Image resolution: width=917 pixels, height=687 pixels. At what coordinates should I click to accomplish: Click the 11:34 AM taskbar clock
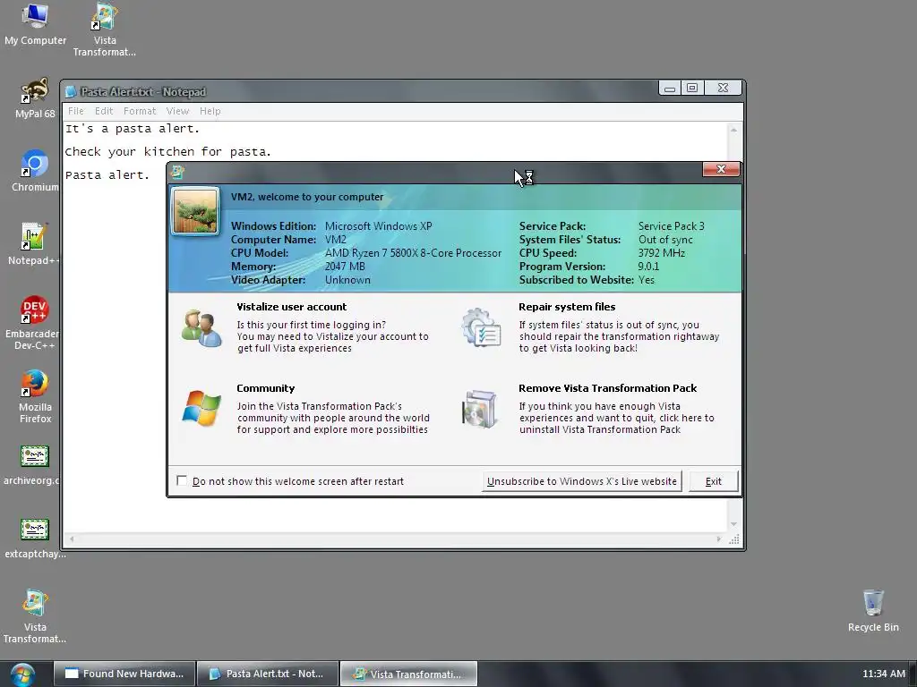[x=884, y=674]
